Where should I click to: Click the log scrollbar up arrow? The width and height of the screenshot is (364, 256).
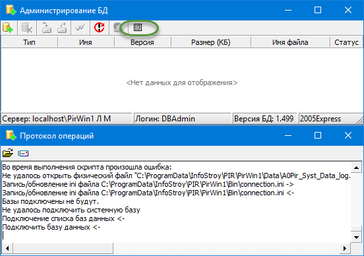coord(356,168)
